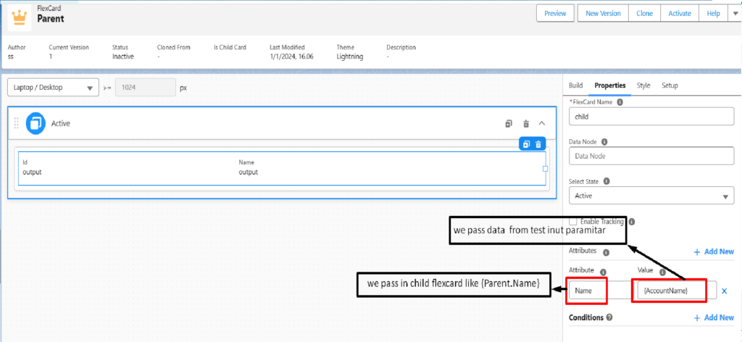Clone the Active state using copy icon
Screen dimensions: 742x342
click(x=509, y=123)
